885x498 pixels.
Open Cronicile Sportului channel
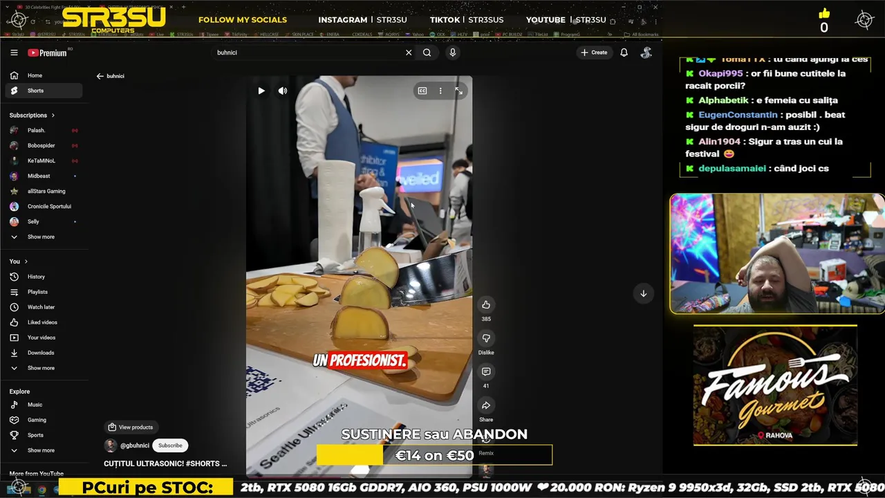44,206
